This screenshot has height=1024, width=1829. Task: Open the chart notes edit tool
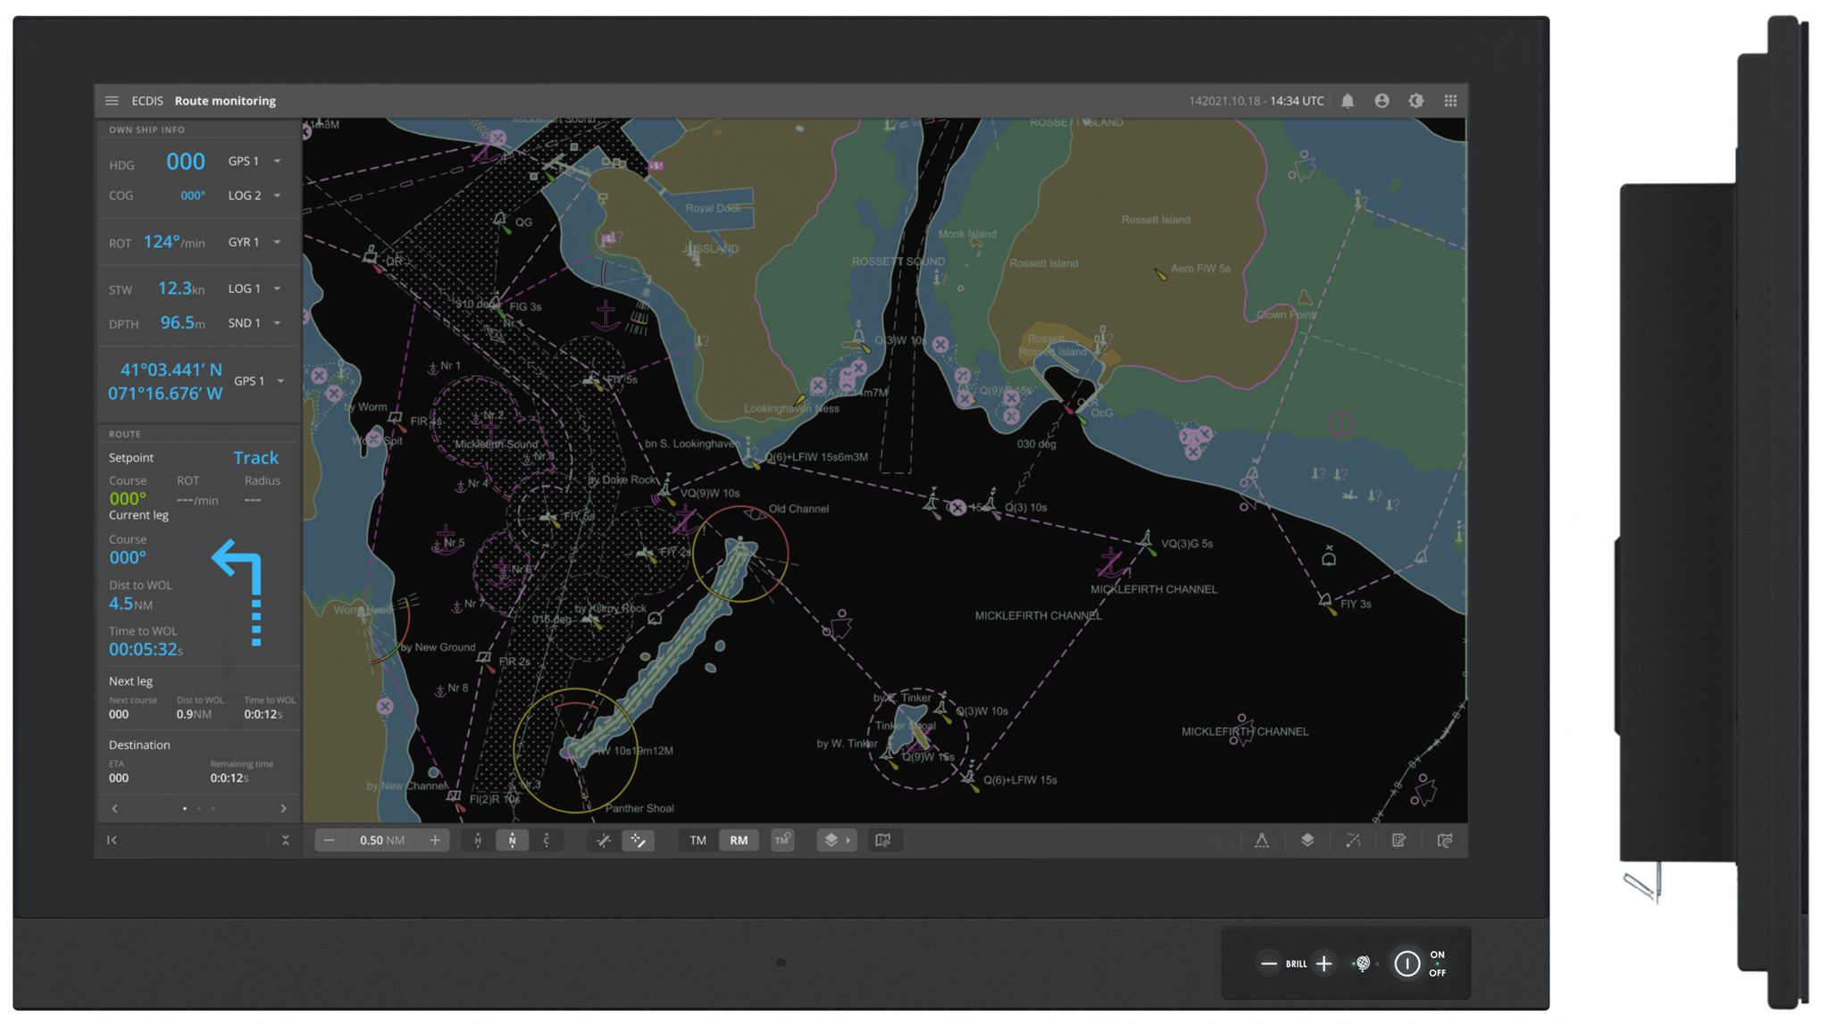[1399, 840]
